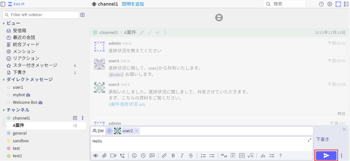Open the settings gear menu
This screenshot has height=161, width=350.
tap(330, 4)
